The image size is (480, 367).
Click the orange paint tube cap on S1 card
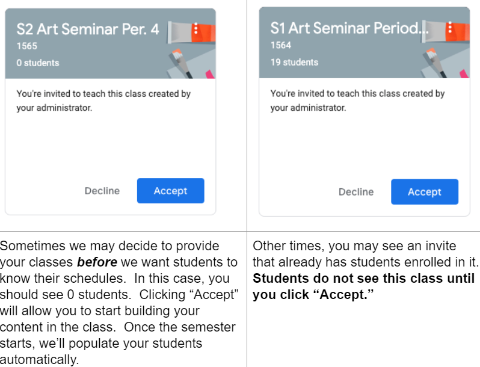click(x=461, y=30)
